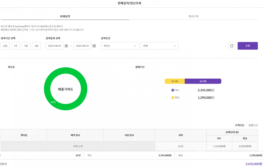Choose the 3달 period button
Image resolution: width=265 pixels, height=168 pixels.
(x=37, y=46)
